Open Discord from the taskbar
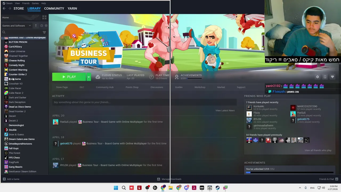 186,188
